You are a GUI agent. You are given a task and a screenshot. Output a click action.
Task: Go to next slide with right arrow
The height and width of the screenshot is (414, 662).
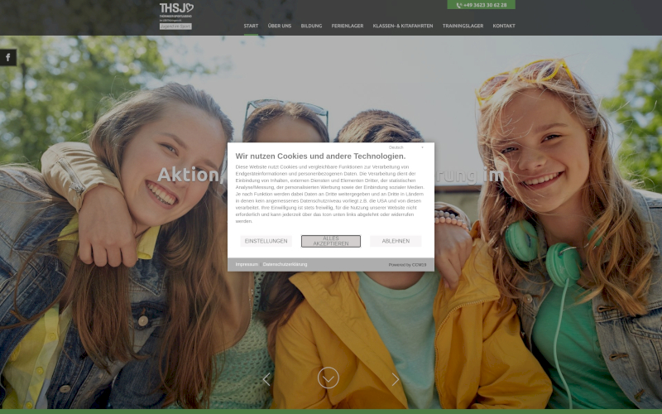click(395, 379)
